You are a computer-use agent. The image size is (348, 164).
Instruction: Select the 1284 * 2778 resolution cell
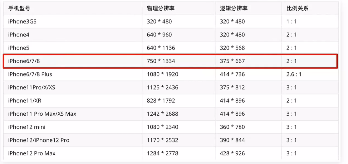pyautogui.click(x=162, y=153)
